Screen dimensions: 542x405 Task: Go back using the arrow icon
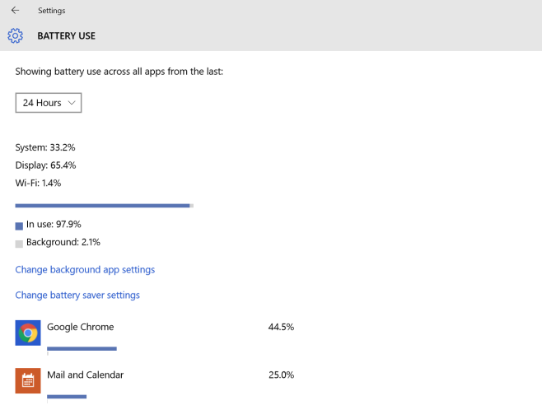pyautogui.click(x=15, y=11)
